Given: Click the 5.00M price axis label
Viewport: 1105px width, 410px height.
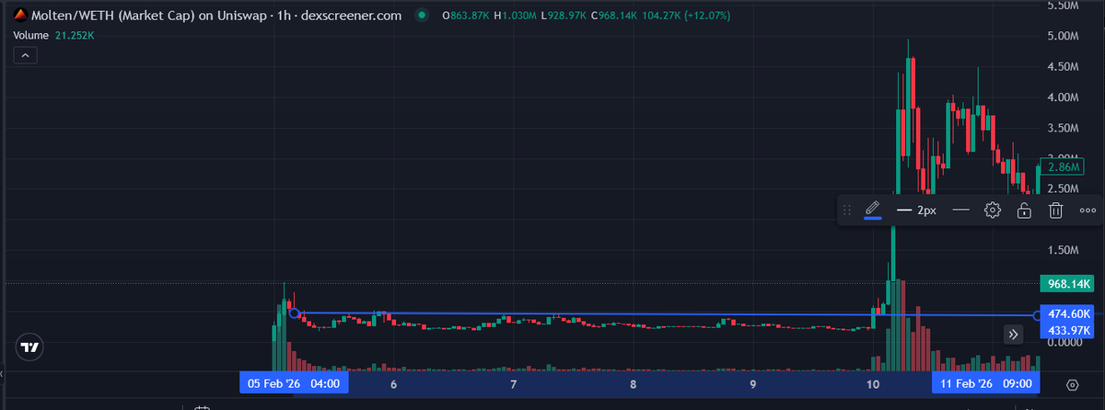Looking at the screenshot, I should pyautogui.click(x=1064, y=36).
